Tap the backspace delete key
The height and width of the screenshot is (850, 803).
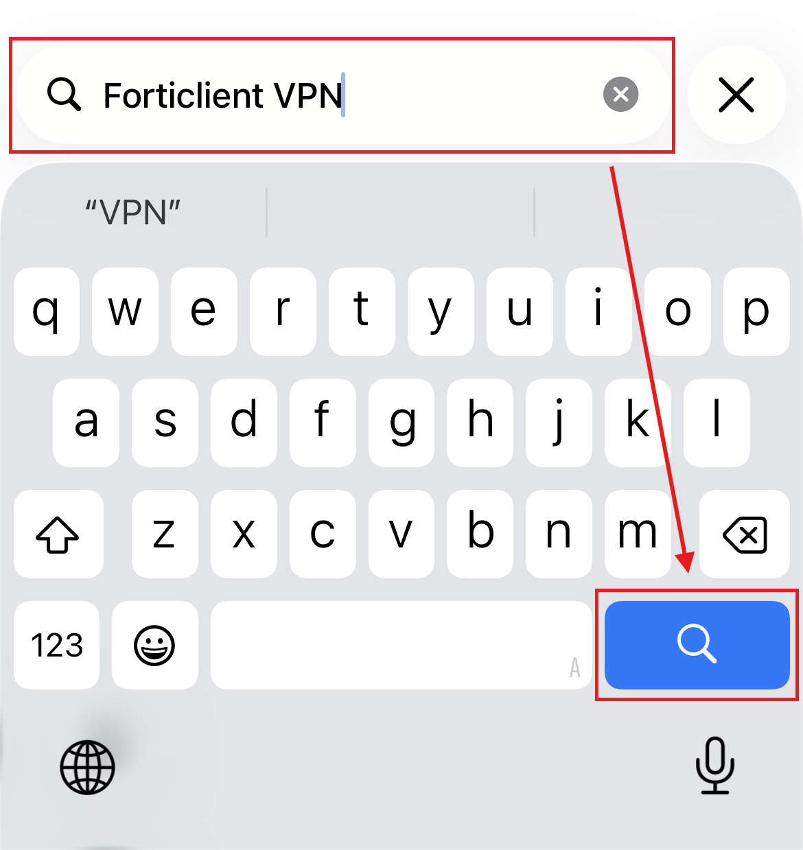(x=745, y=534)
